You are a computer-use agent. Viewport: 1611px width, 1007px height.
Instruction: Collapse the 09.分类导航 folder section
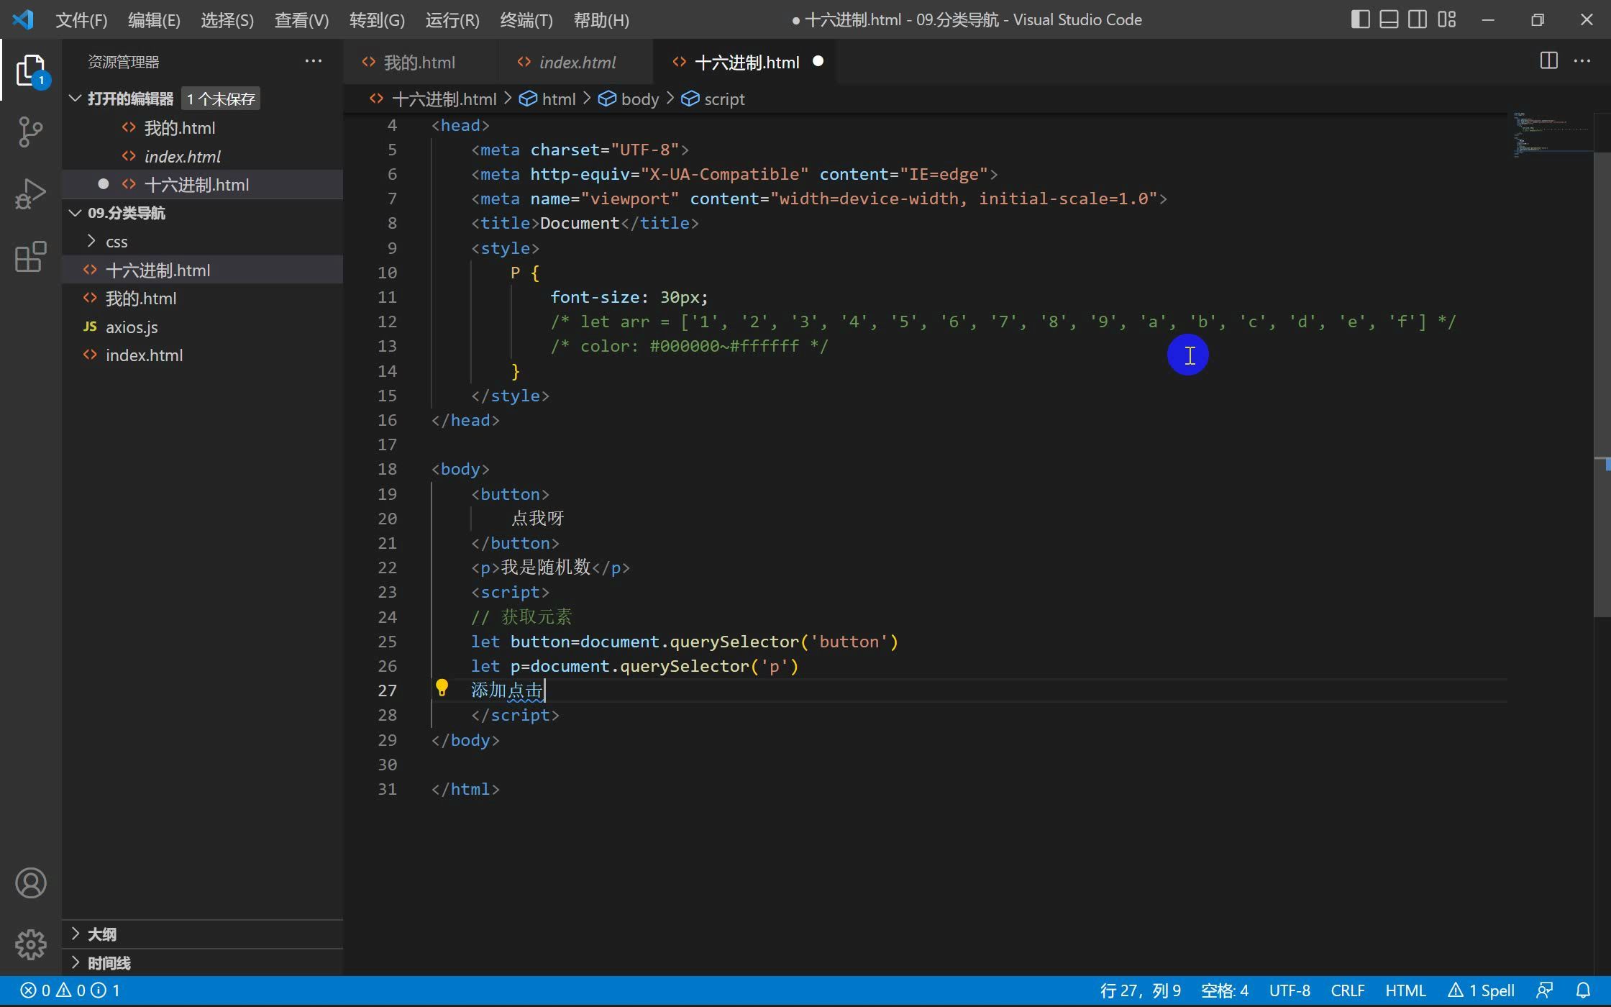coord(75,213)
